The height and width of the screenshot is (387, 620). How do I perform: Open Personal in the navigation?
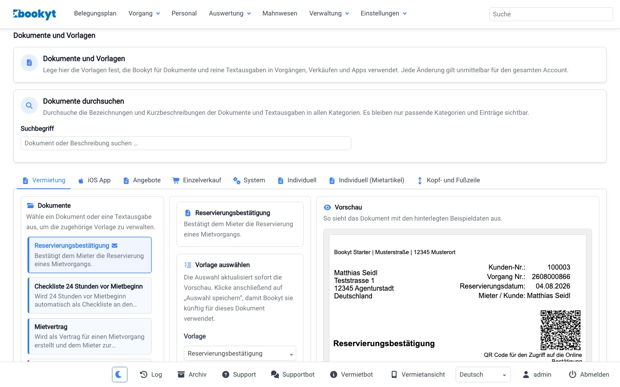pyautogui.click(x=184, y=13)
